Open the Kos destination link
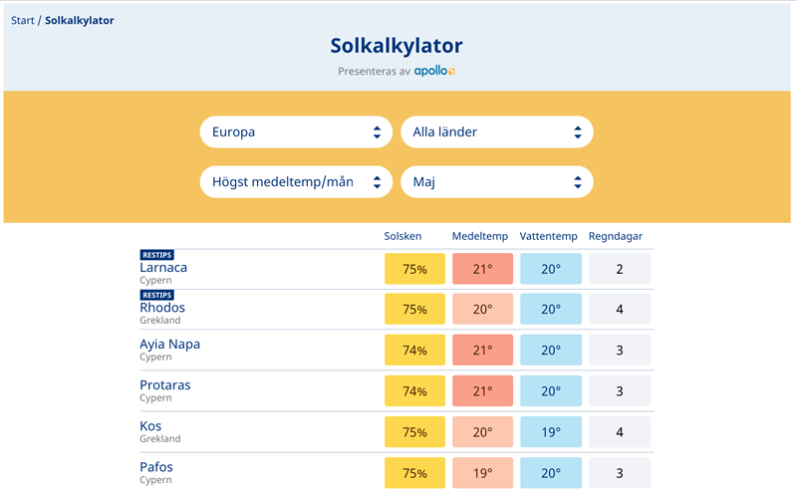Image resolution: width=797 pixels, height=492 pixels. 150,426
